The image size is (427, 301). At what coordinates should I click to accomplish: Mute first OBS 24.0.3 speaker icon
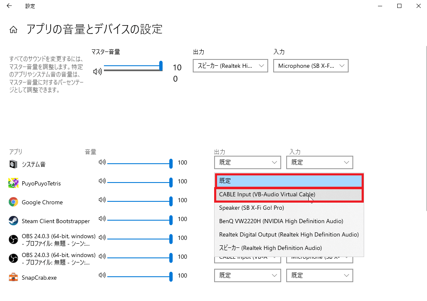102,237
